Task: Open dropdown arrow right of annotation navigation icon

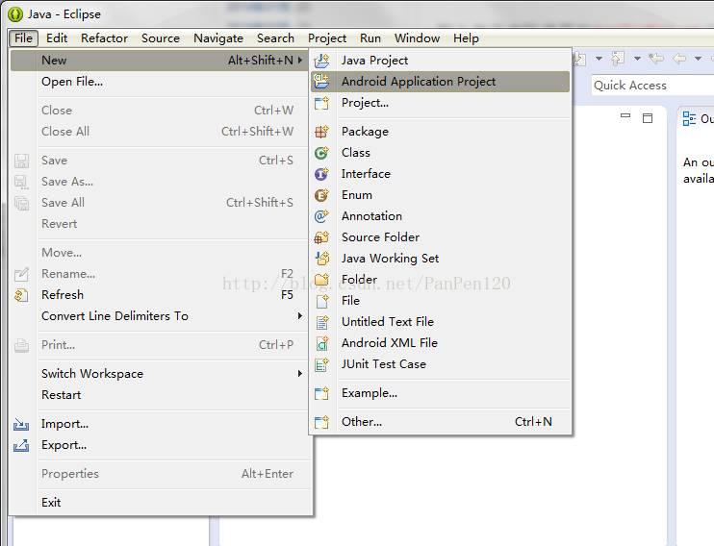Action: coord(637,59)
